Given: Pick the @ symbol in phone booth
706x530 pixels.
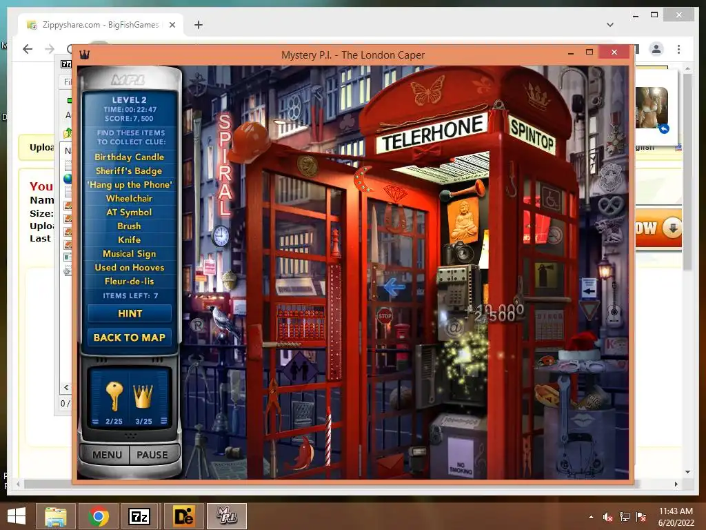Looking at the screenshot, I should [454, 327].
